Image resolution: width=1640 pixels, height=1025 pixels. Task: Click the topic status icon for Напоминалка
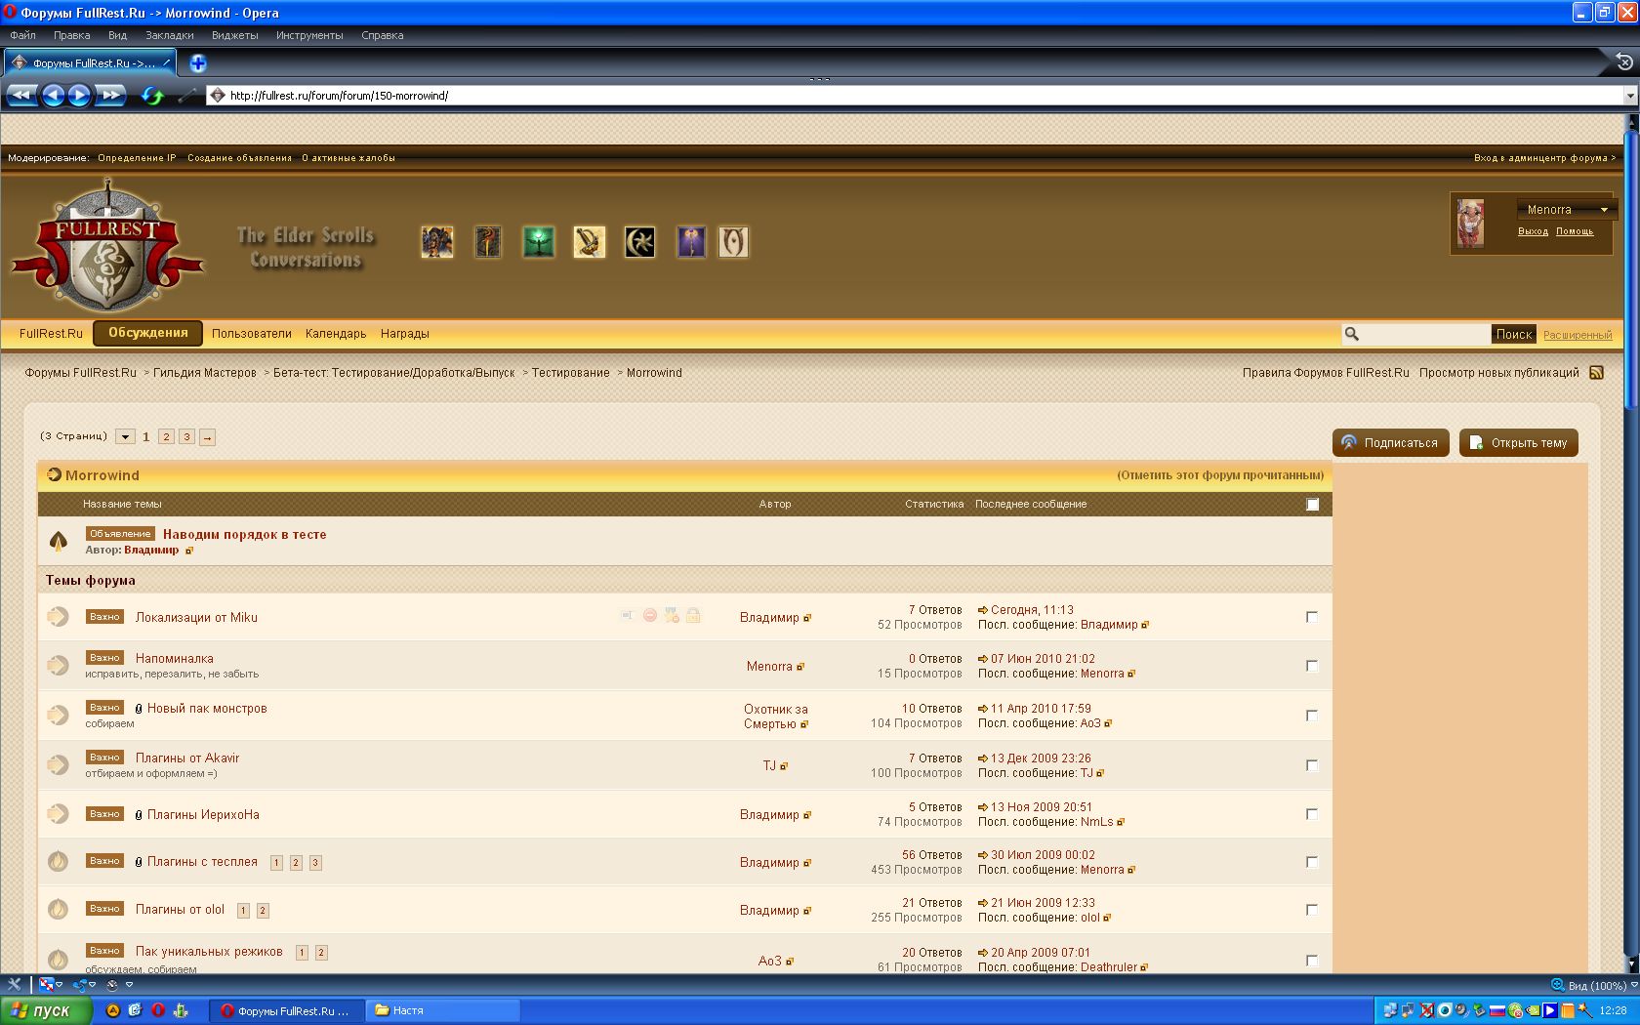(59, 665)
